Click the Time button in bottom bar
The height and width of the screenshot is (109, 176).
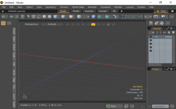(114, 106)
